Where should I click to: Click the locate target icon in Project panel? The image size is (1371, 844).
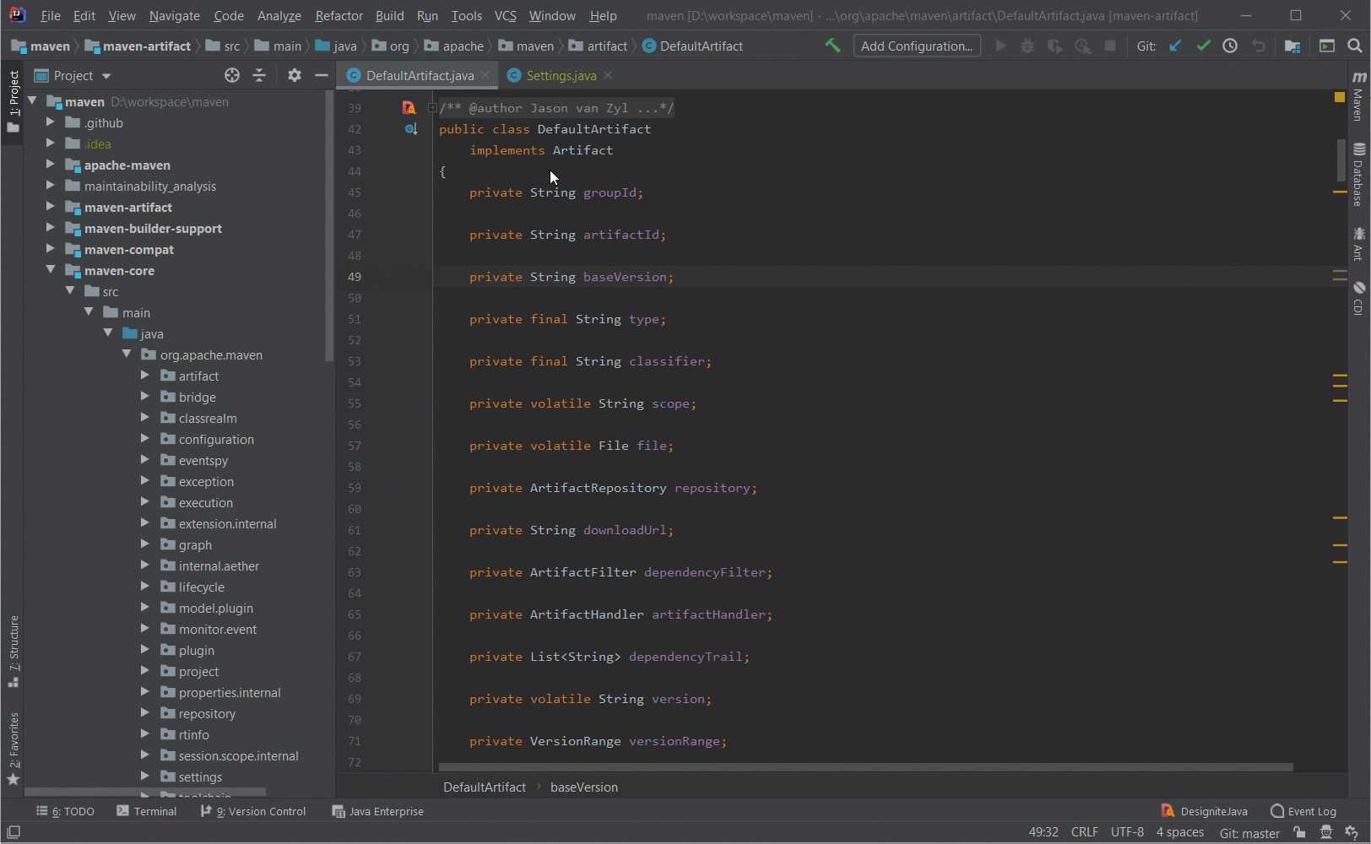point(232,75)
